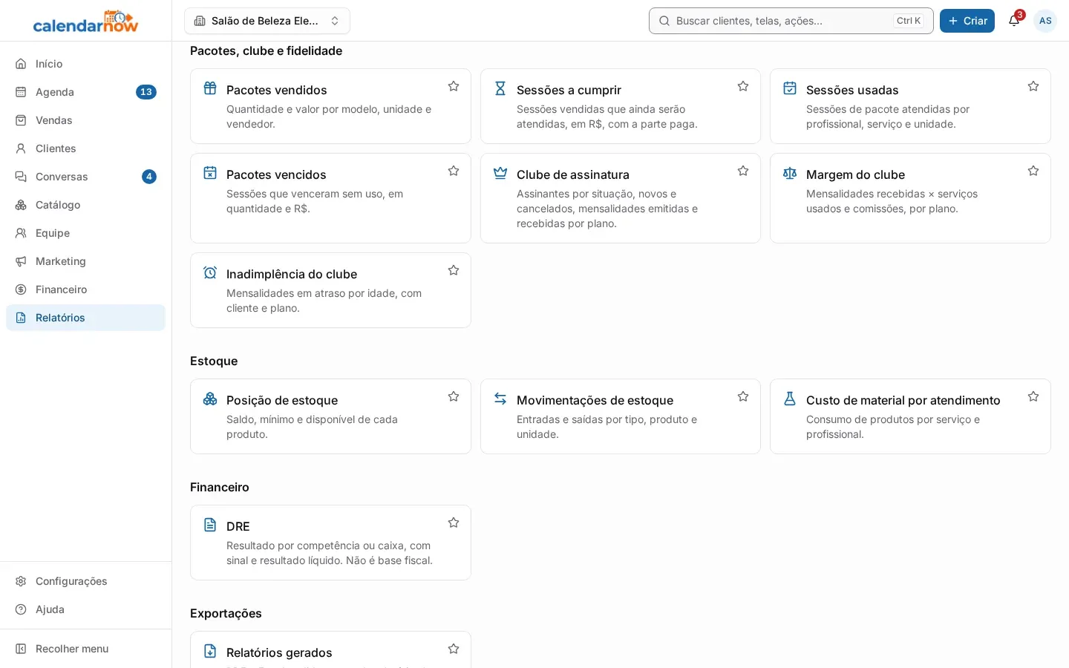Open the AS user avatar menu
Screen dimensions: 1069x668
click(x=1045, y=21)
